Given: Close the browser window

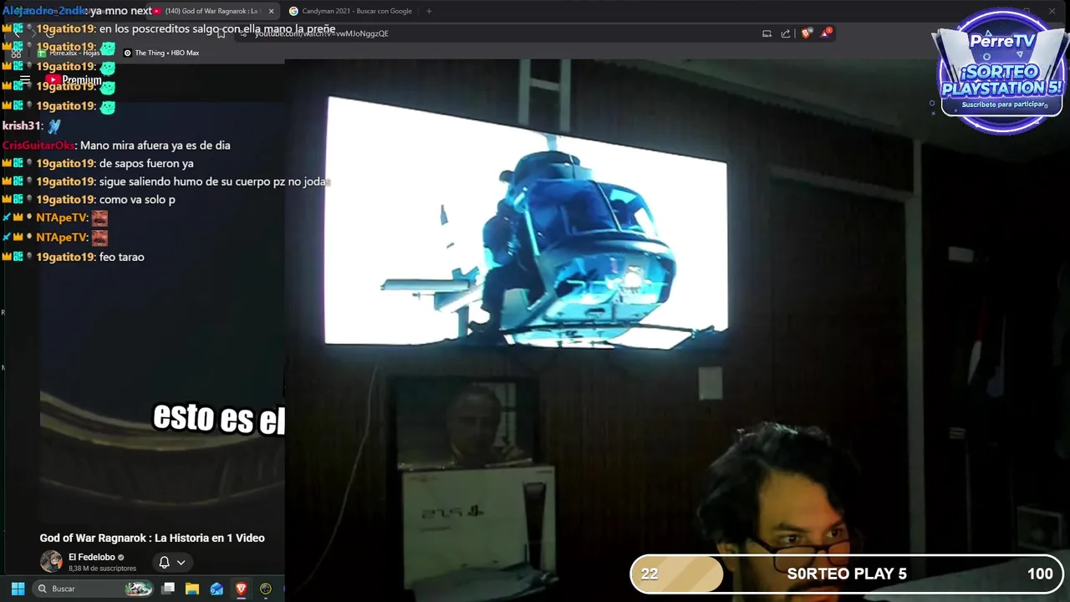Looking at the screenshot, I should [x=1052, y=11].
